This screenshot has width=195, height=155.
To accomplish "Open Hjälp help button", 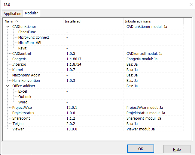I will (177, 149).
